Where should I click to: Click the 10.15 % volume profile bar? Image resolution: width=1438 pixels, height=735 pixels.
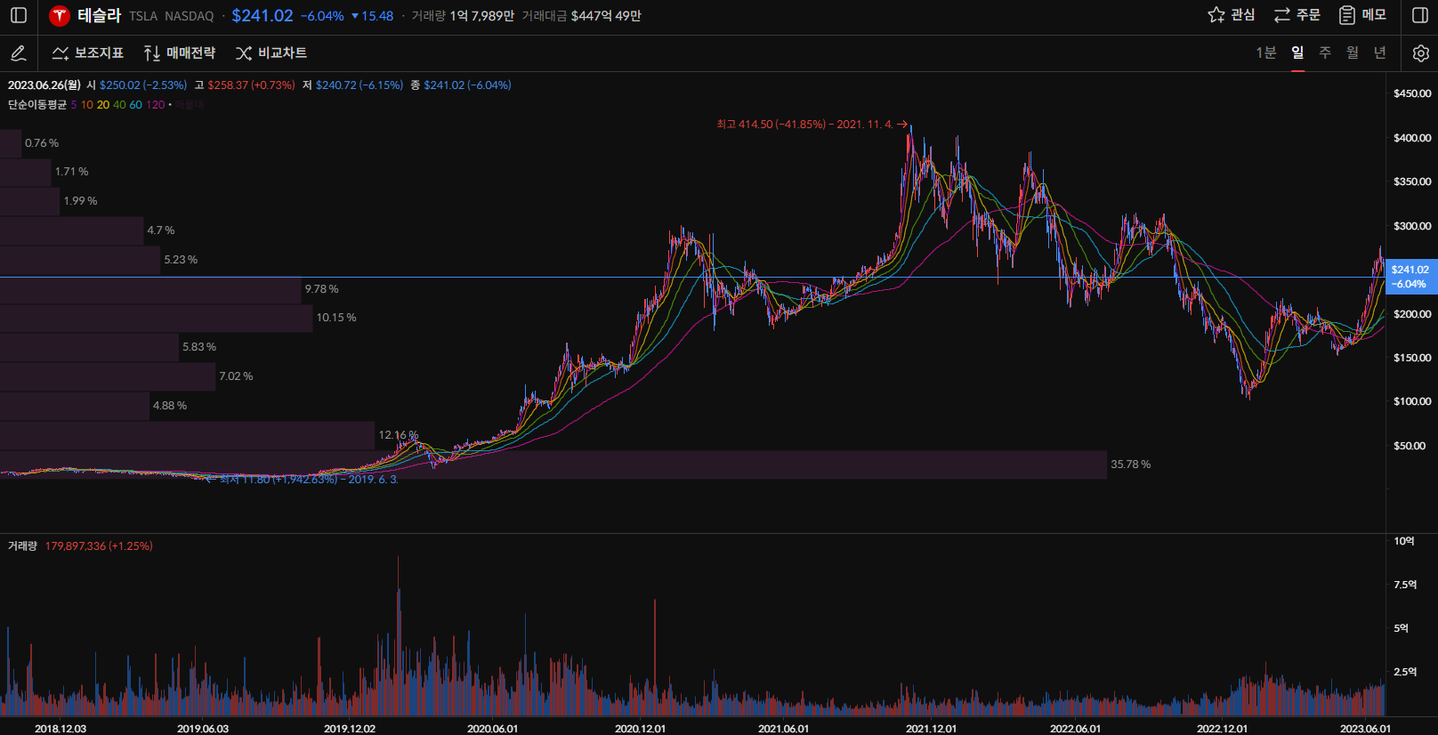(x=157, y=318)
